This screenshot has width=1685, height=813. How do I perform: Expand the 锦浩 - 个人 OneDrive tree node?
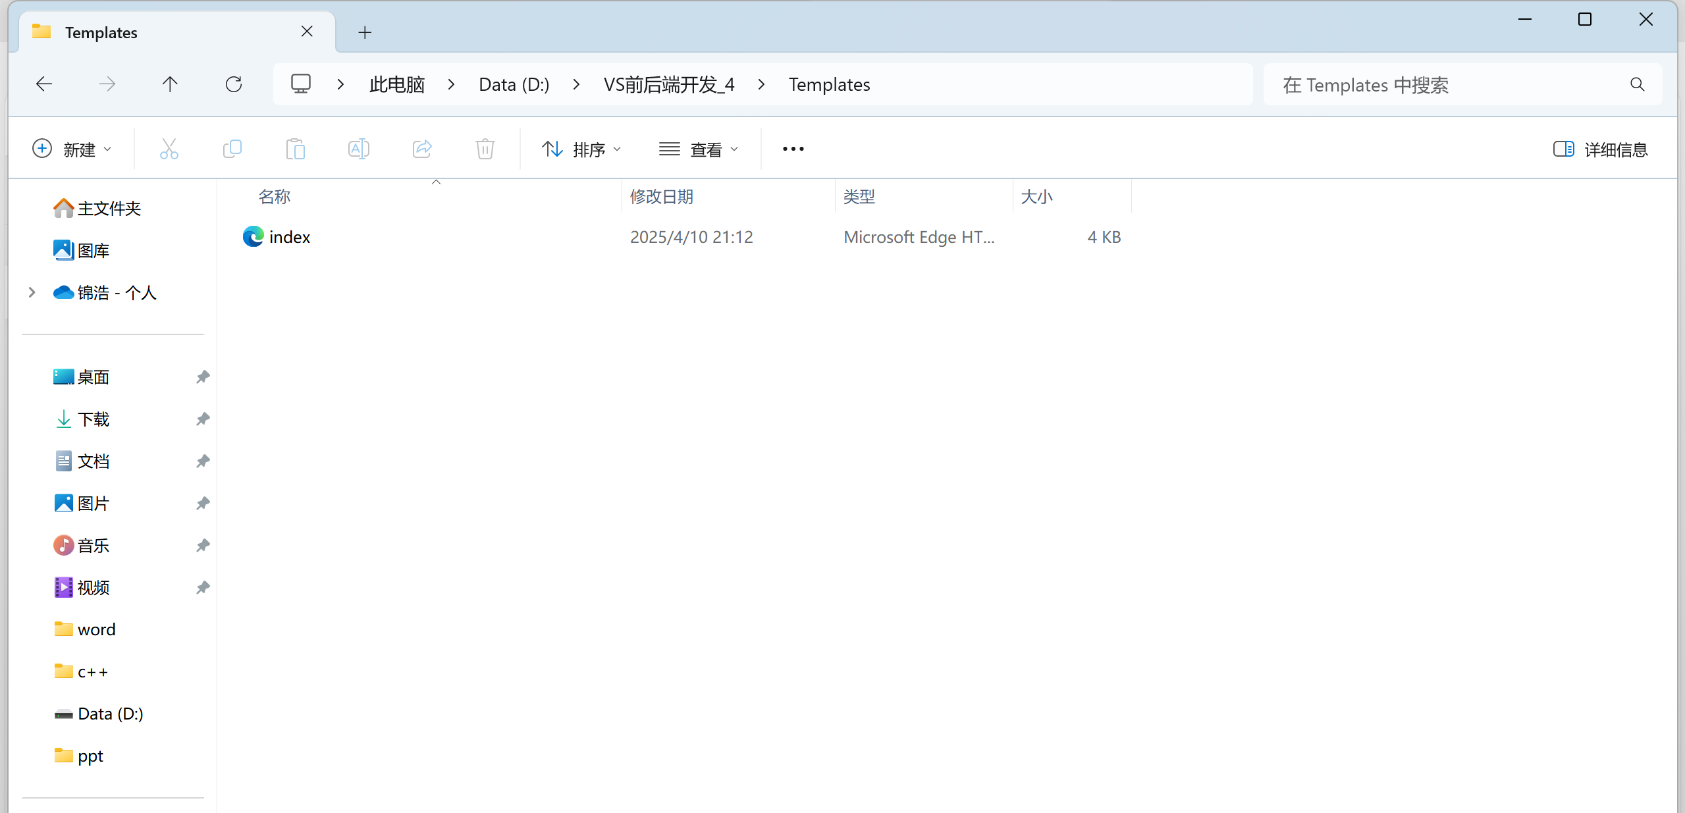tap(32, 292)
